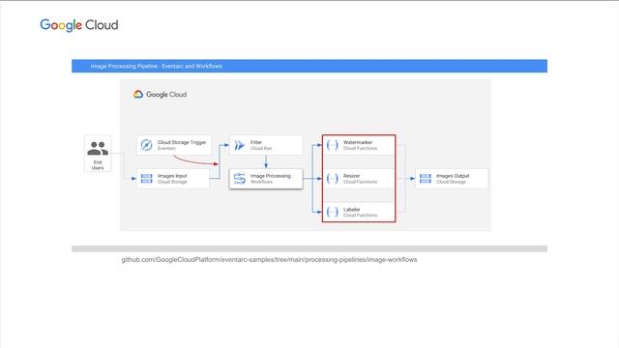
Task: Open the github.com eventarc-samples link
Action: [x=269, y=260]
